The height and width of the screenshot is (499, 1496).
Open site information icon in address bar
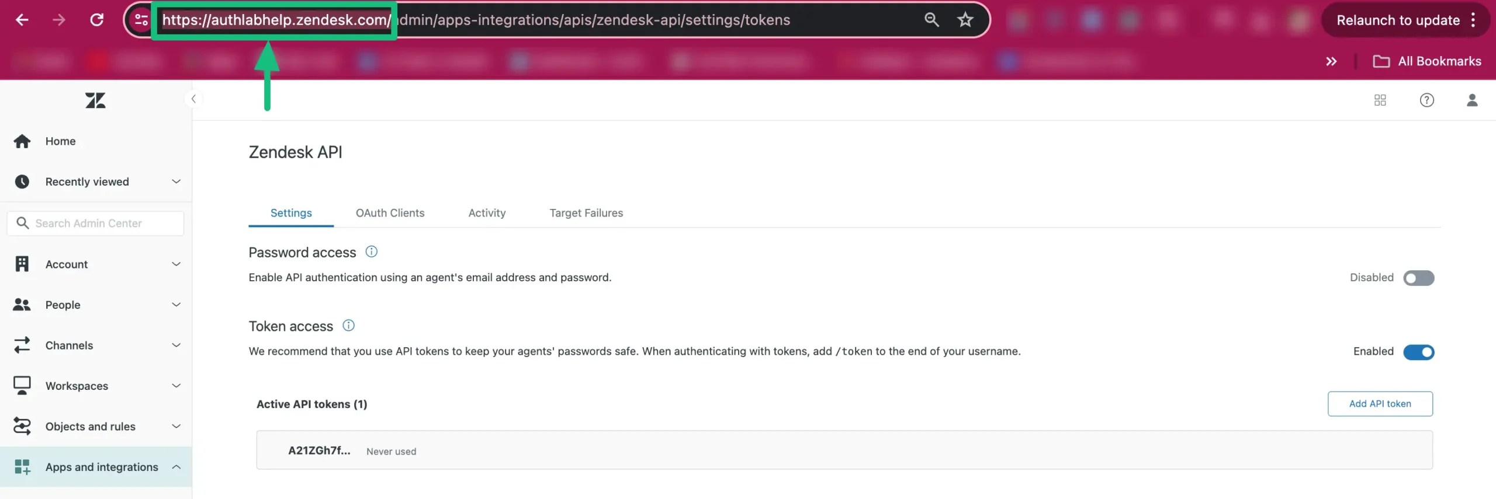[141, 20]
